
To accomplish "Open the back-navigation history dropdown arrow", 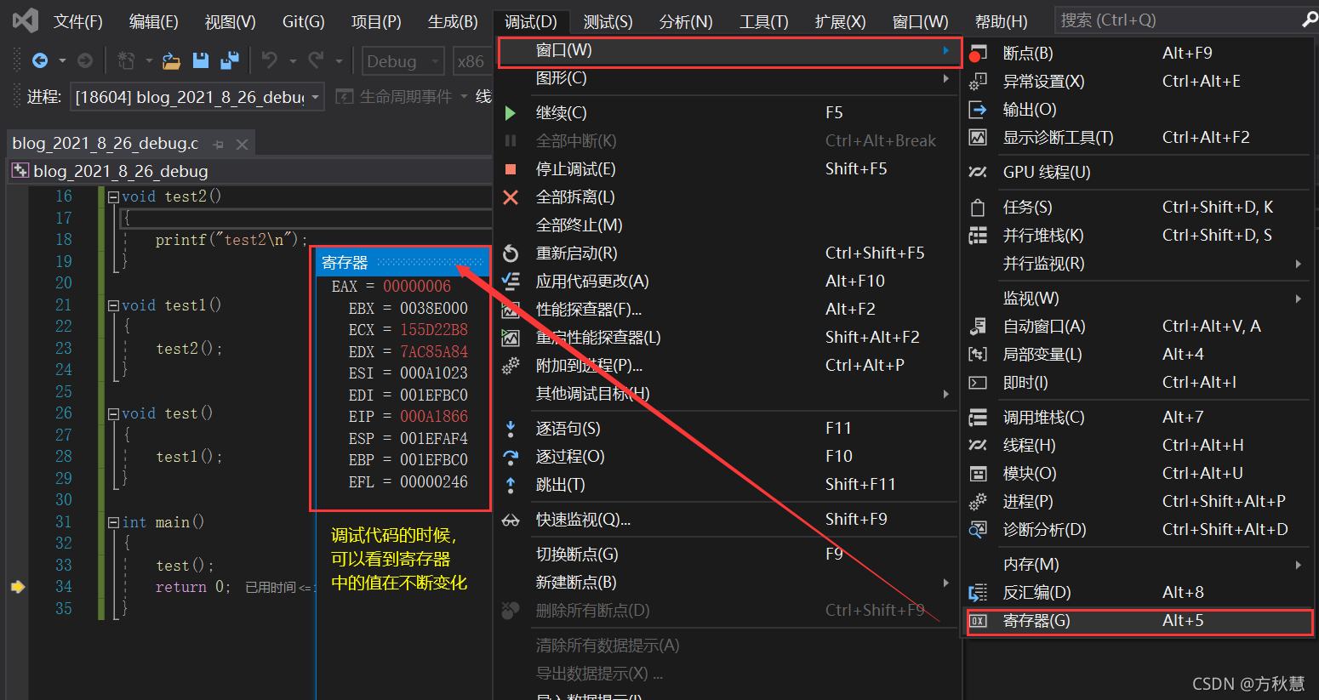I will pos(62,61).
